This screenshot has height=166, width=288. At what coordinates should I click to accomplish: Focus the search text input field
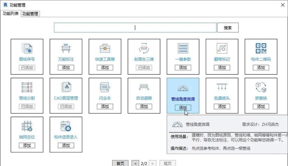tap(135, 28)
